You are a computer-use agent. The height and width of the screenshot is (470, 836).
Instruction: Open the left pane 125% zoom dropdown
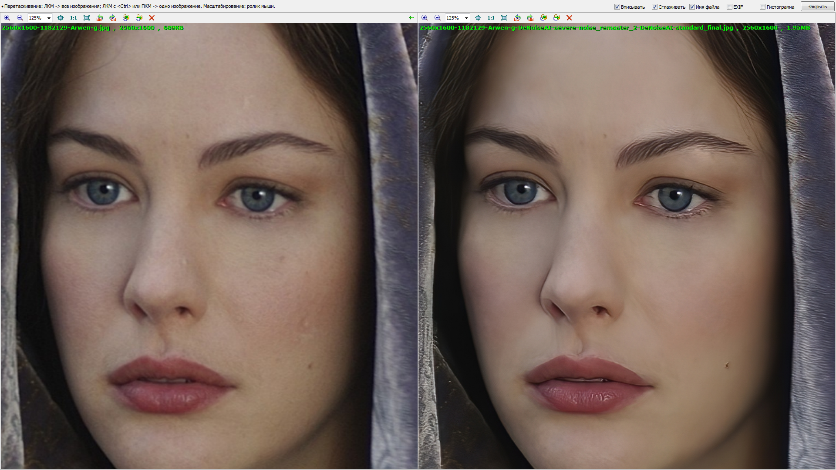click(49, 18)
